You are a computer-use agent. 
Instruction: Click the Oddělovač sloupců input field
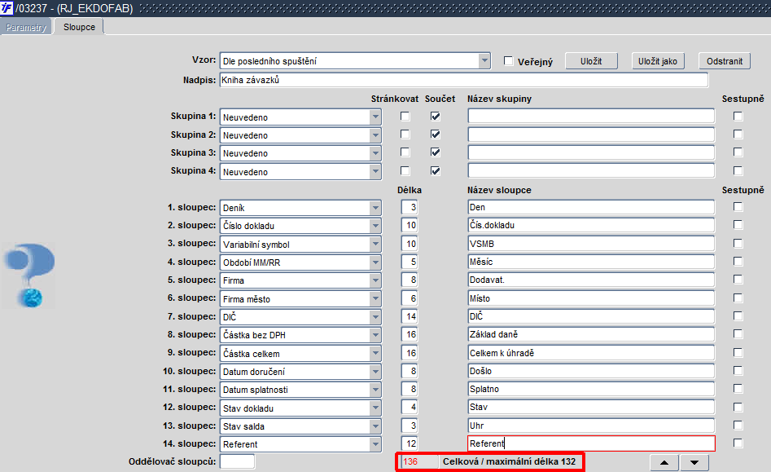pos(237,461)
